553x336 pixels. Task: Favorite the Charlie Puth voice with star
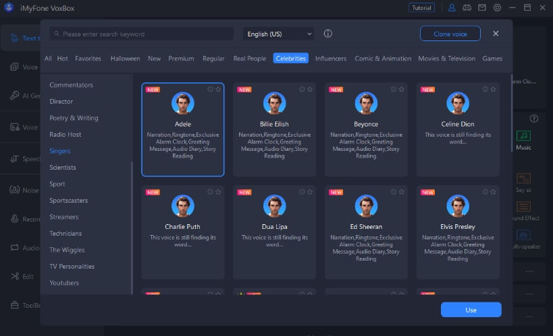pos(218,192)
